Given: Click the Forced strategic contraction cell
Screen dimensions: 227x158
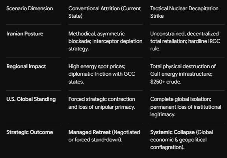Looking at the screenshot, I should (102, 103).
